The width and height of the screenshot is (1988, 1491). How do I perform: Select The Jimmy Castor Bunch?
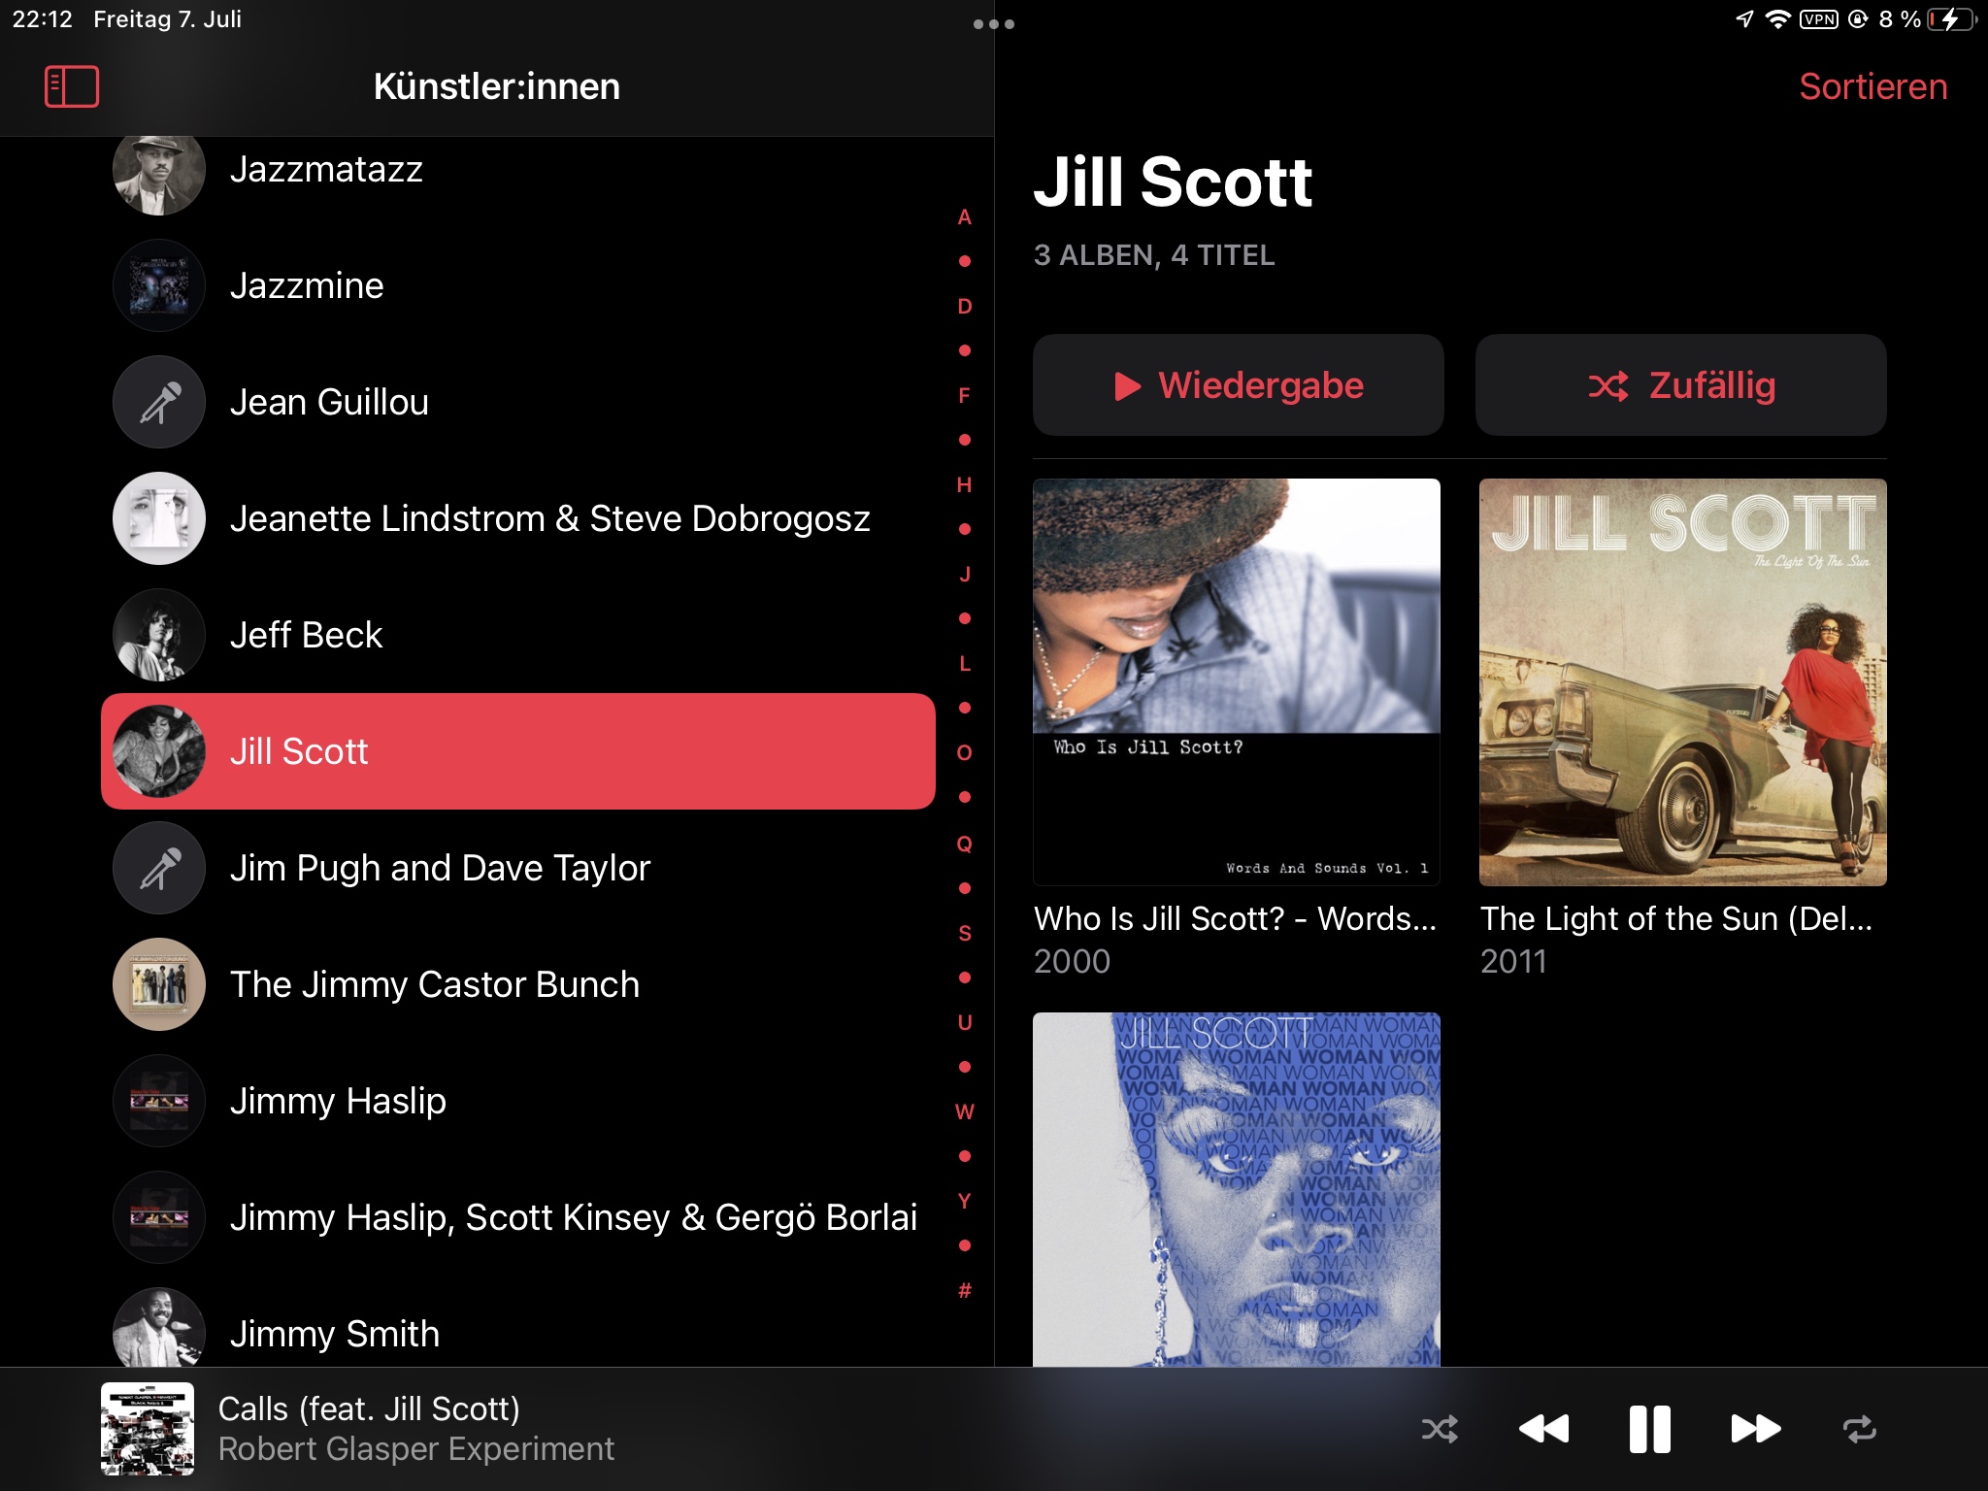[518, 984]
